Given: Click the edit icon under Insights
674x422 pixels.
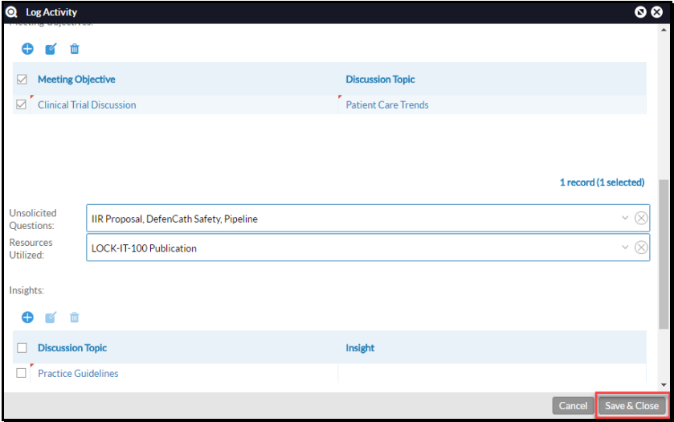Looking at the screenshot, I should pyautogui.click(x=51, y=318).
